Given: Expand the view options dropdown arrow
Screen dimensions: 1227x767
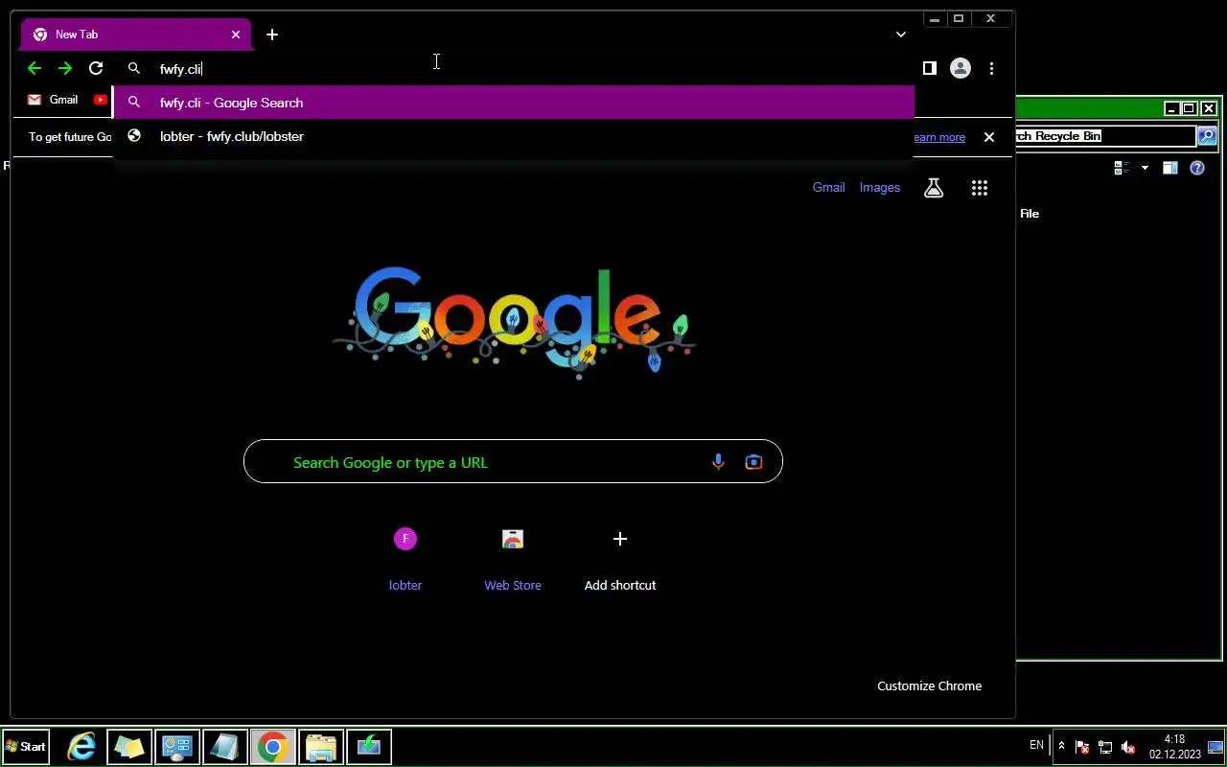Looking at the screenshot, I should 1145,168.
